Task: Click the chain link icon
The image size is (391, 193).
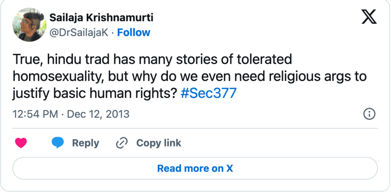Action: [x=122, y=143]
